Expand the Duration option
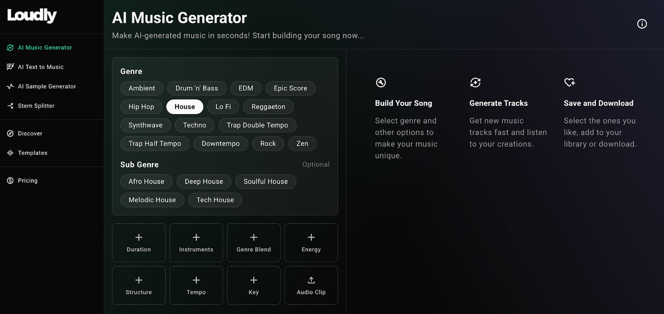The width and height of the screenshot is (664, 314). 139,242
